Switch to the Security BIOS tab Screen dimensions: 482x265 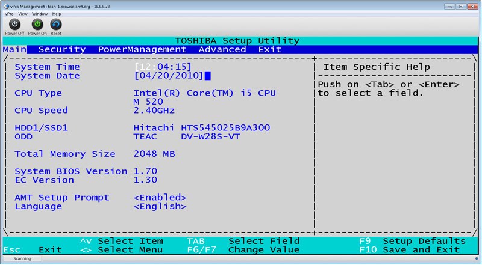(62, 49)
